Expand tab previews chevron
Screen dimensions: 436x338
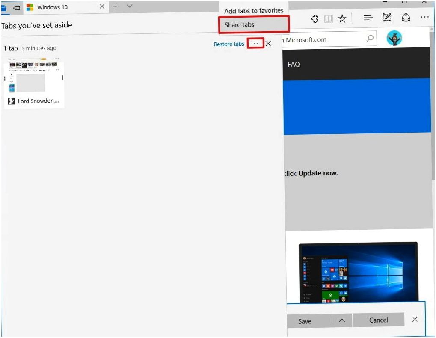tap(129, 6)
